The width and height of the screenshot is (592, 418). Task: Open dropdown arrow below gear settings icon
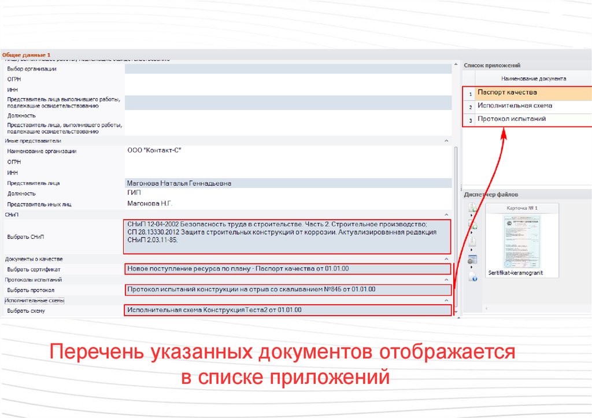coord(472,267)
